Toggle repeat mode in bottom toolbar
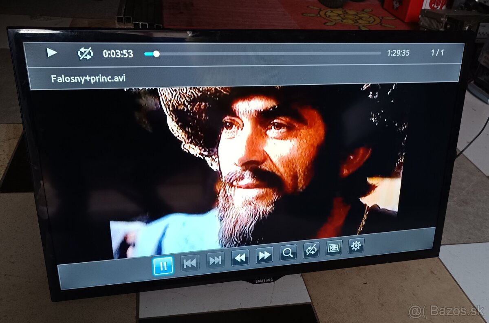 (311, 250)
